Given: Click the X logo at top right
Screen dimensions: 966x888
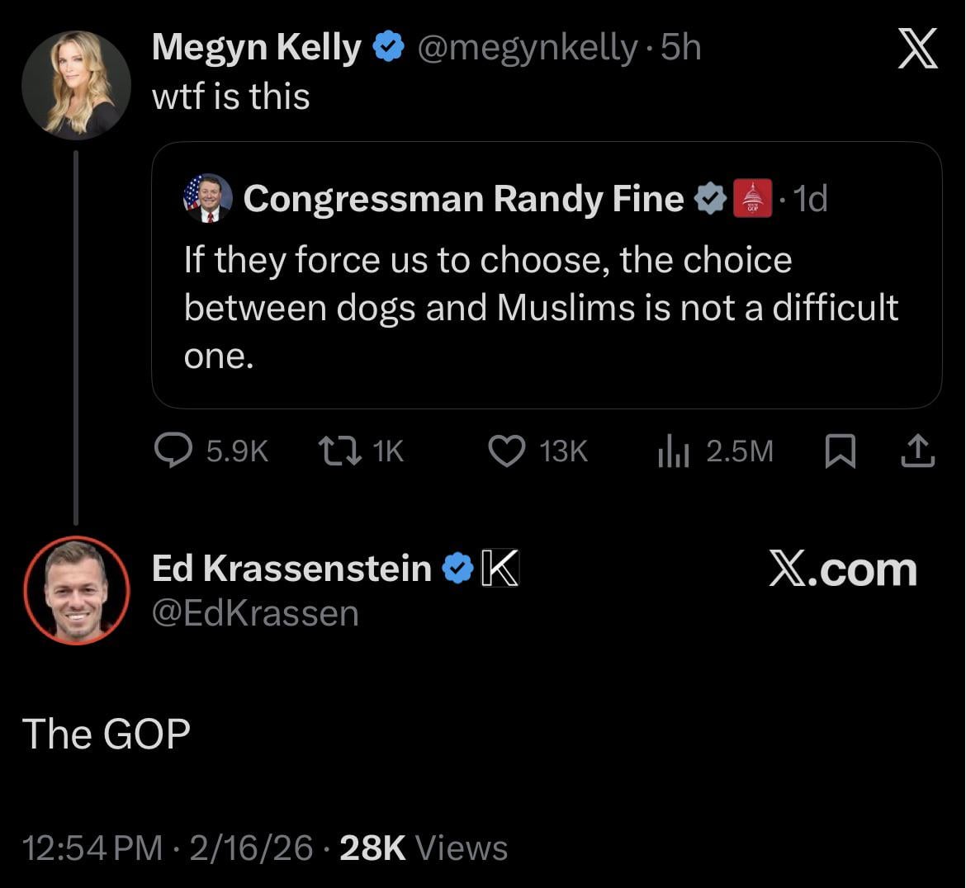Looking at the screenshot, I should point(917,49).
